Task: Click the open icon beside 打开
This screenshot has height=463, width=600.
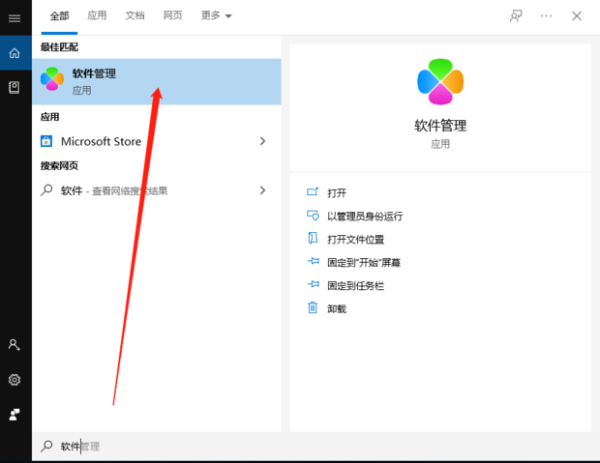Action: tap(313, 191)
